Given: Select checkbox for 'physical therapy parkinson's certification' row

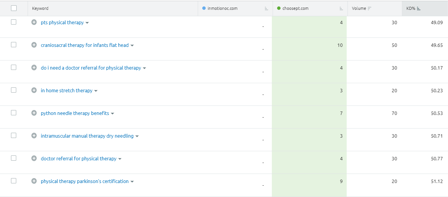Looking at the screenshot, I should point(14,181).
